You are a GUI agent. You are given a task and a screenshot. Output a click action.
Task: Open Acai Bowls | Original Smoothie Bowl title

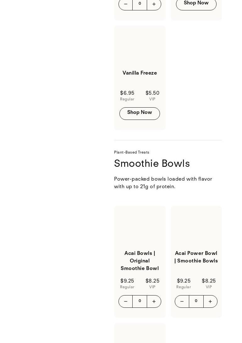coord(140,261)
